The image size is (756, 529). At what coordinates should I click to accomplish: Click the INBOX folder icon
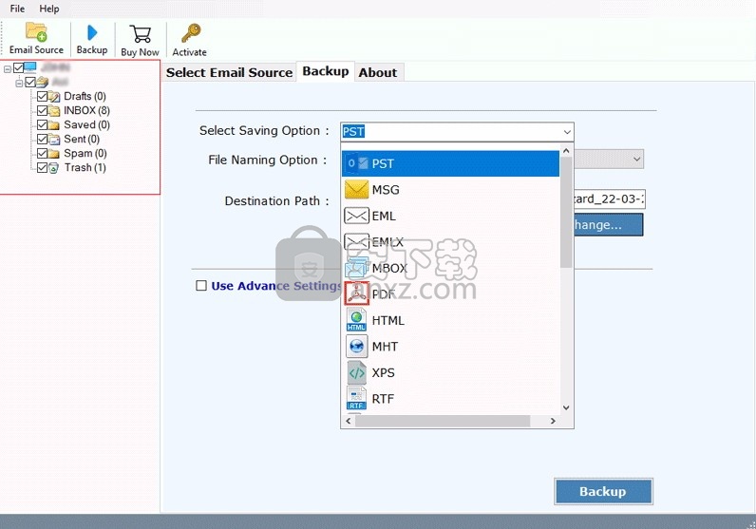(54, 111)
